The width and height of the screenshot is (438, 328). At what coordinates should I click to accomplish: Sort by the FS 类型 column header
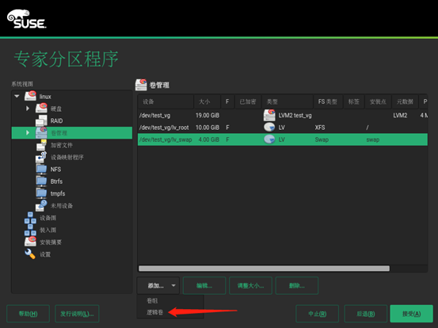tap(328, 101)
